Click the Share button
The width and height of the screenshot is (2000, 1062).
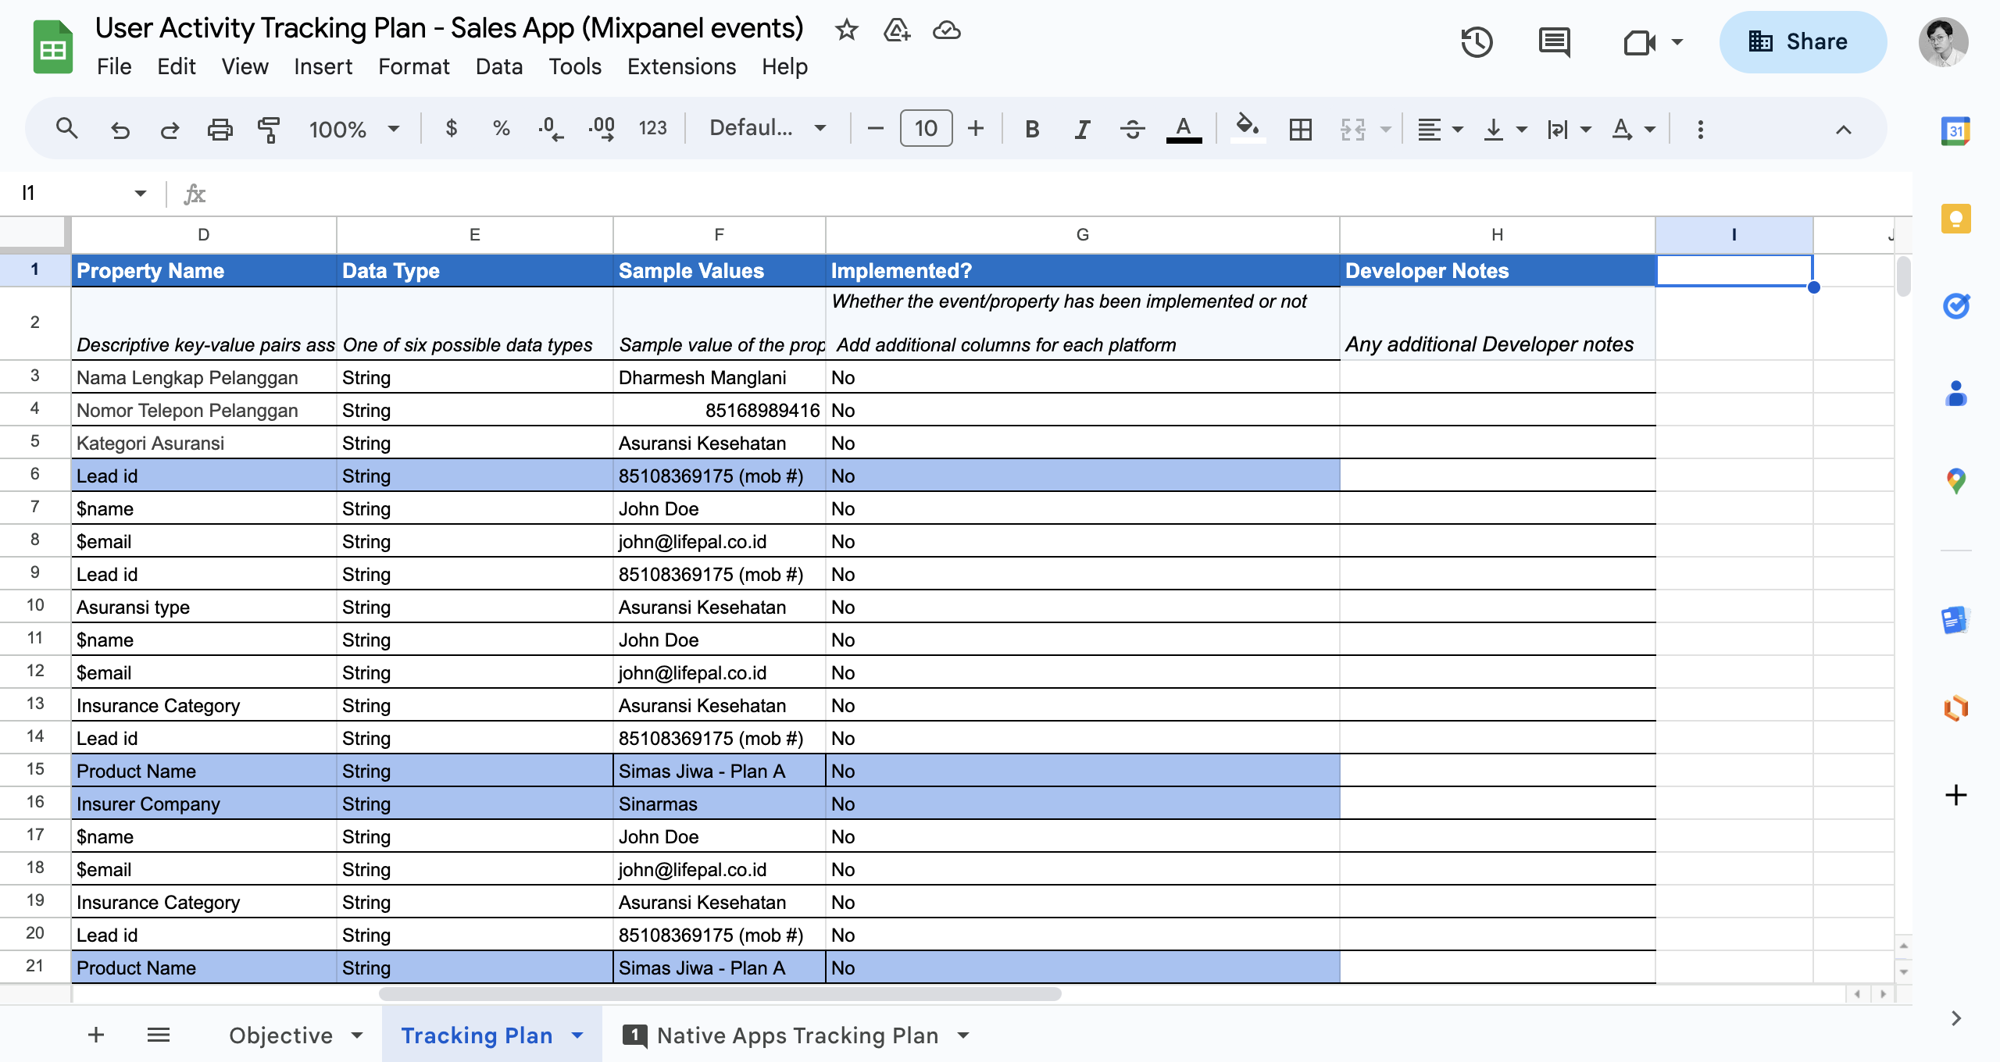click(1802, 42)
